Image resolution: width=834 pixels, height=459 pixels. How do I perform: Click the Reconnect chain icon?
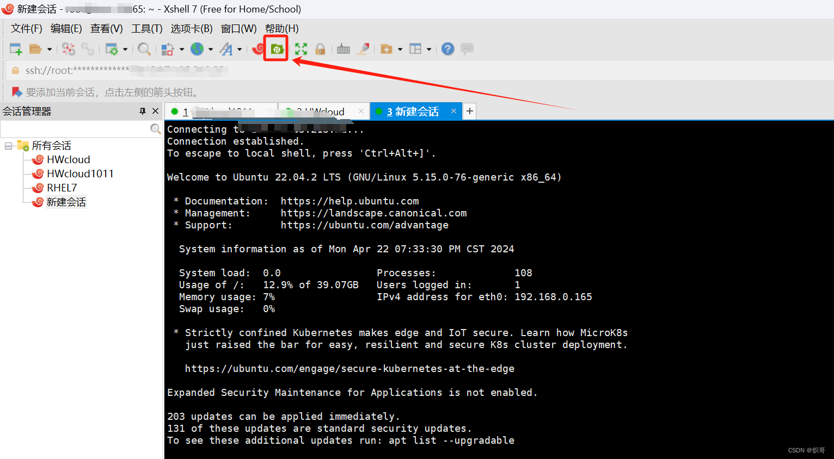(87, 49)
